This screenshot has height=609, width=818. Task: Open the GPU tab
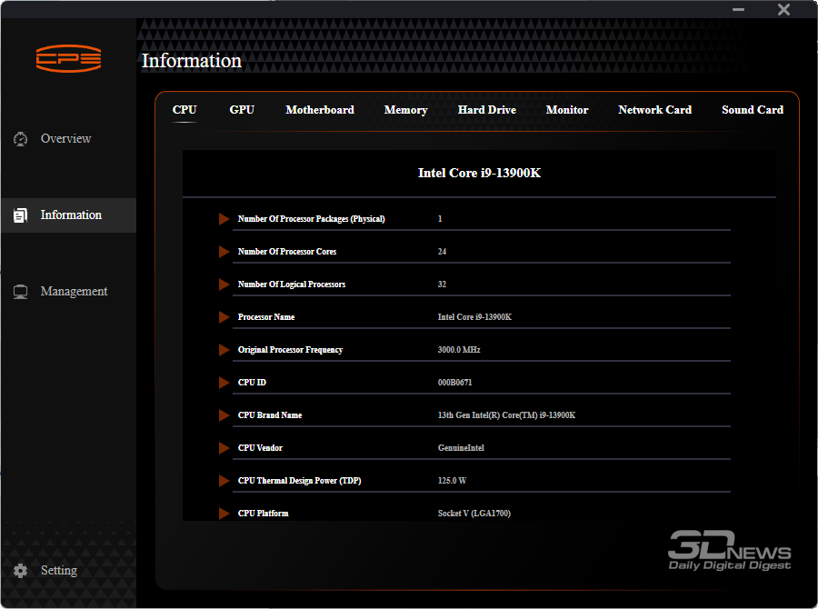(x=242, y=110)
